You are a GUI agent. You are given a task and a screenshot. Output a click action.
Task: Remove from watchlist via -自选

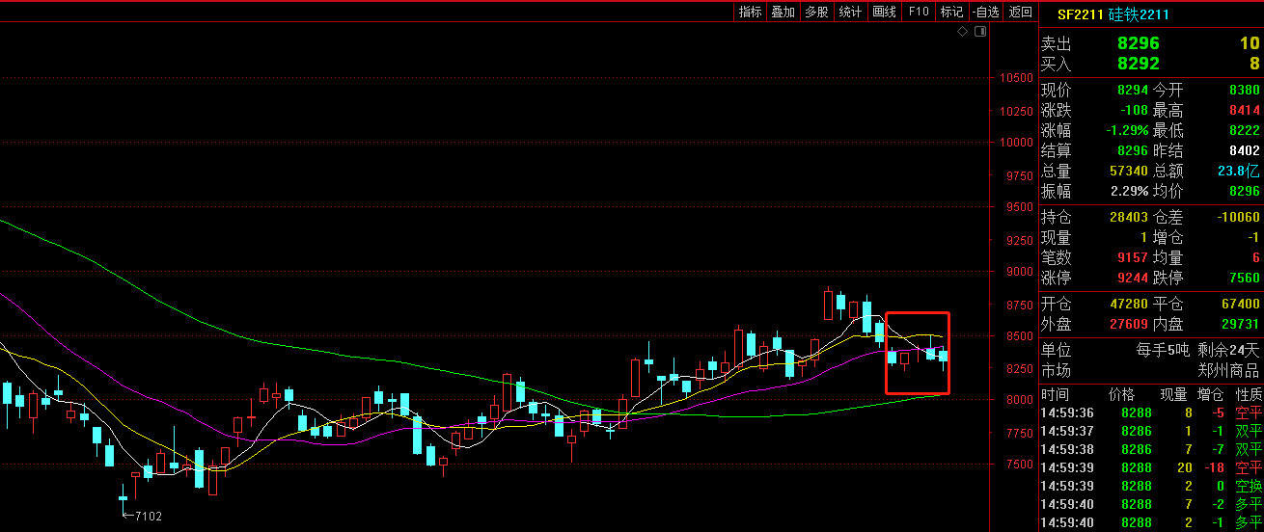point(986,12)
